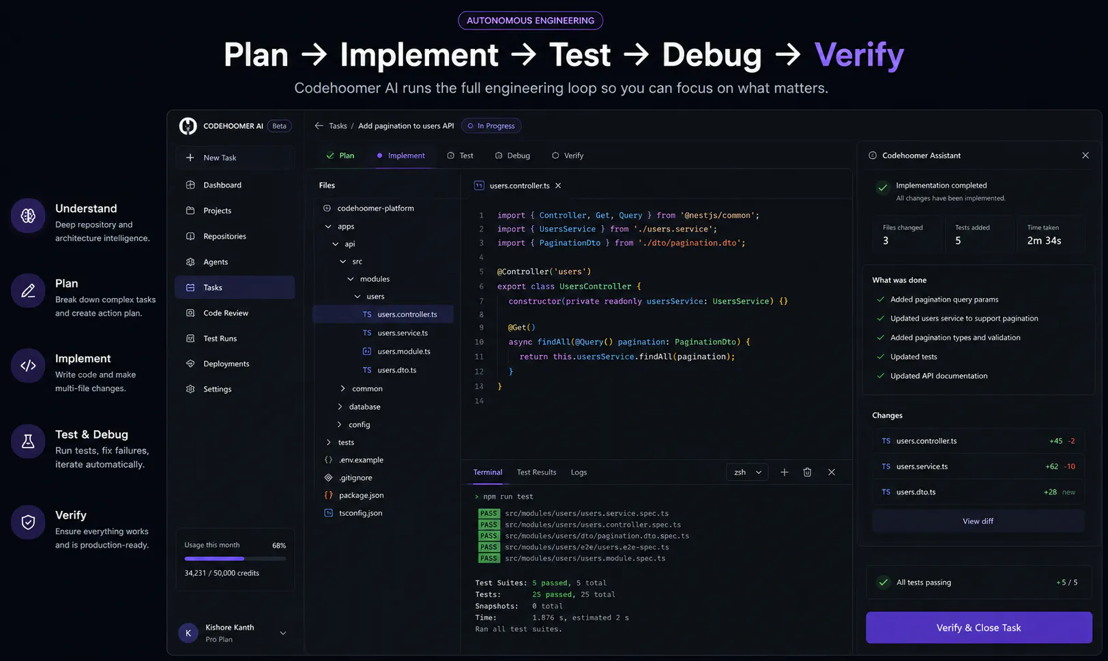Switch to the Debug step tab

512,156
